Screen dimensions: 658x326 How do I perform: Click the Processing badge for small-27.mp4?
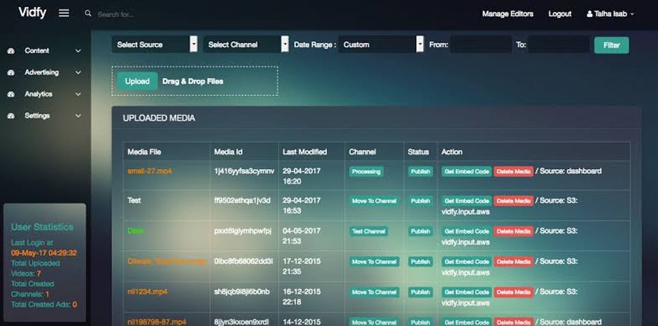[x=366, y=172]
